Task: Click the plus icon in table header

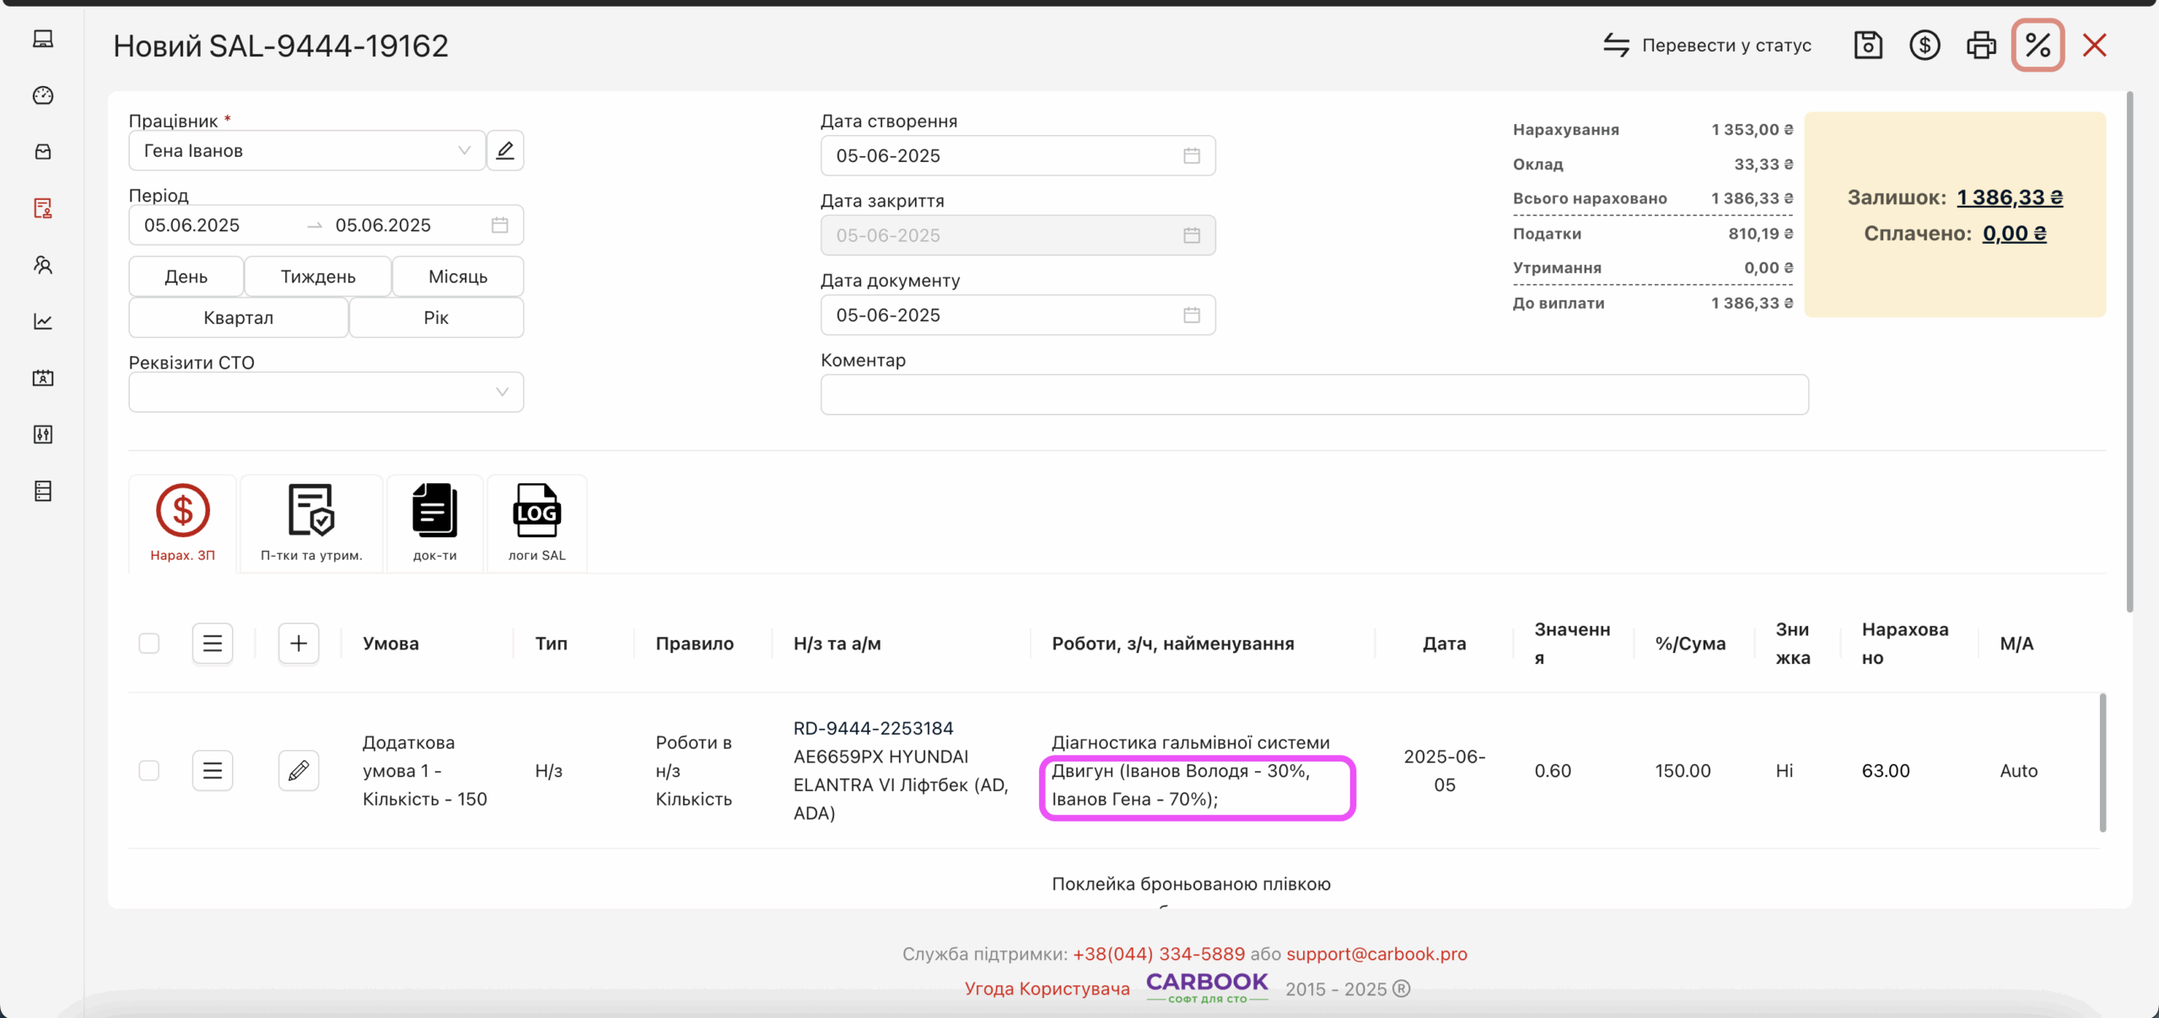Action: [299, 644]
